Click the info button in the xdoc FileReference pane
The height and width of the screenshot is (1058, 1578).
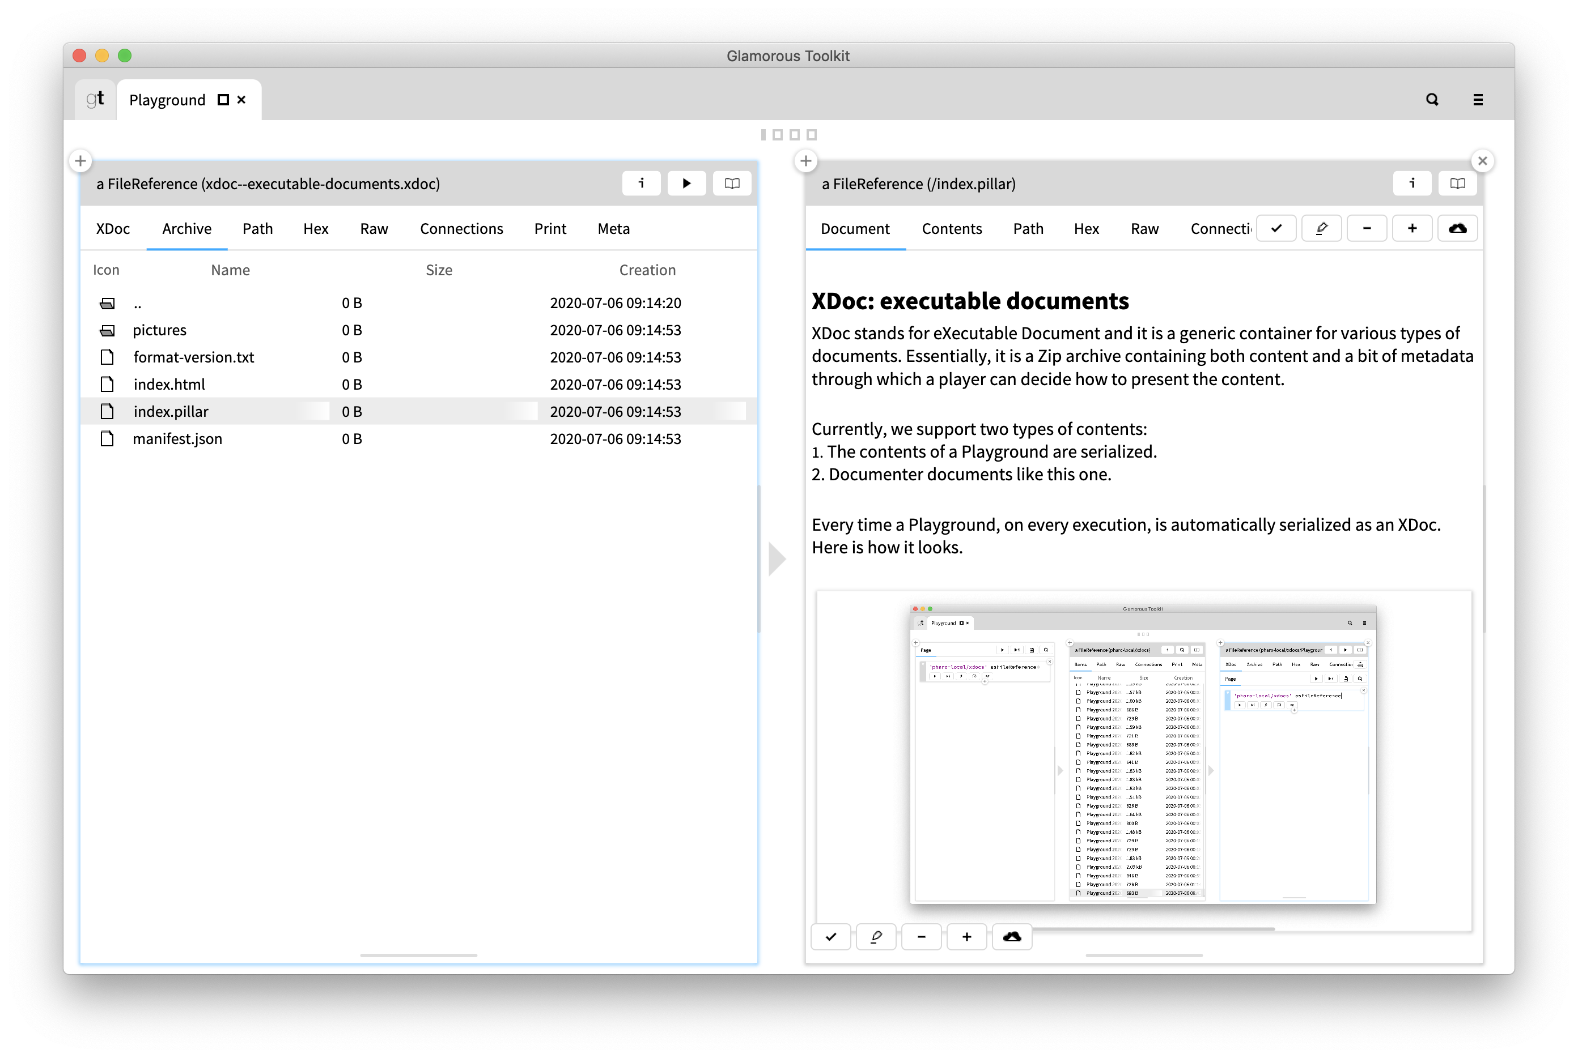click(x=641, y=183)
